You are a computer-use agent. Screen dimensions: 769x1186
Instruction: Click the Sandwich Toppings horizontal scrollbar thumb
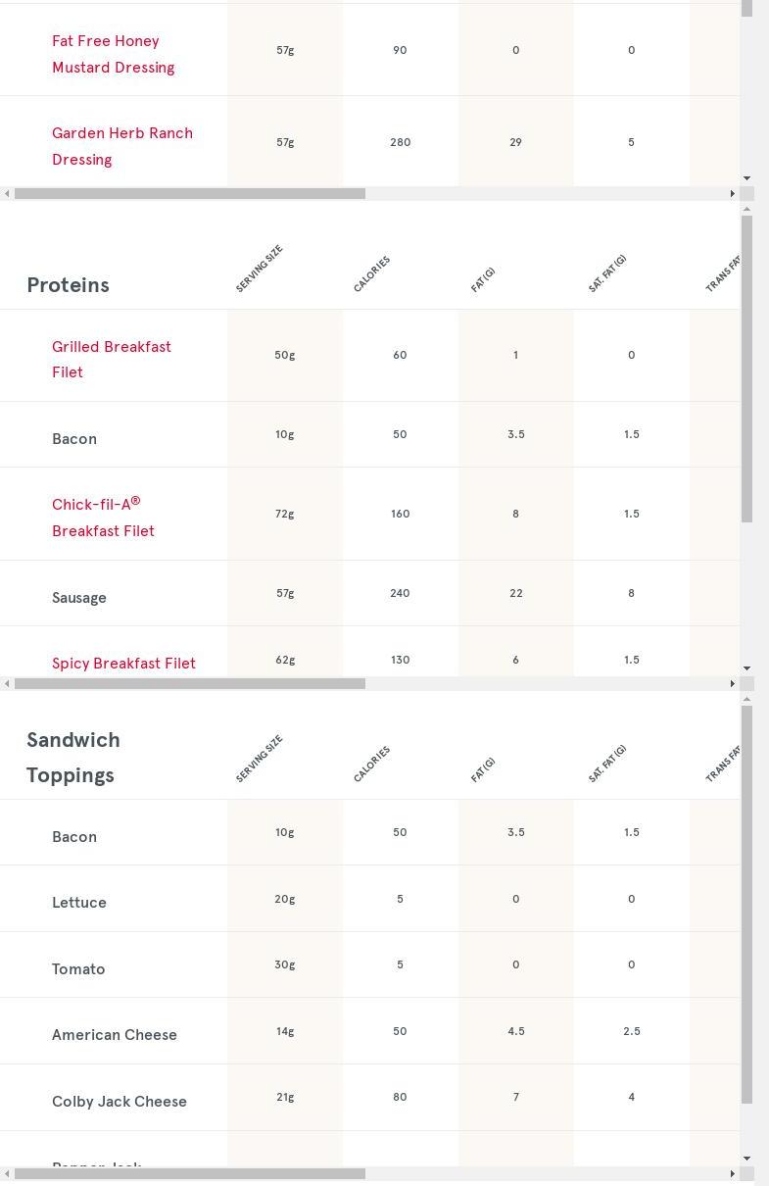tap(190, 1174)
